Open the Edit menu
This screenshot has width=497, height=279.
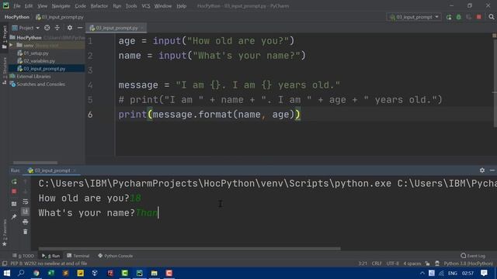pyautogui.click(x=29, y=6)
